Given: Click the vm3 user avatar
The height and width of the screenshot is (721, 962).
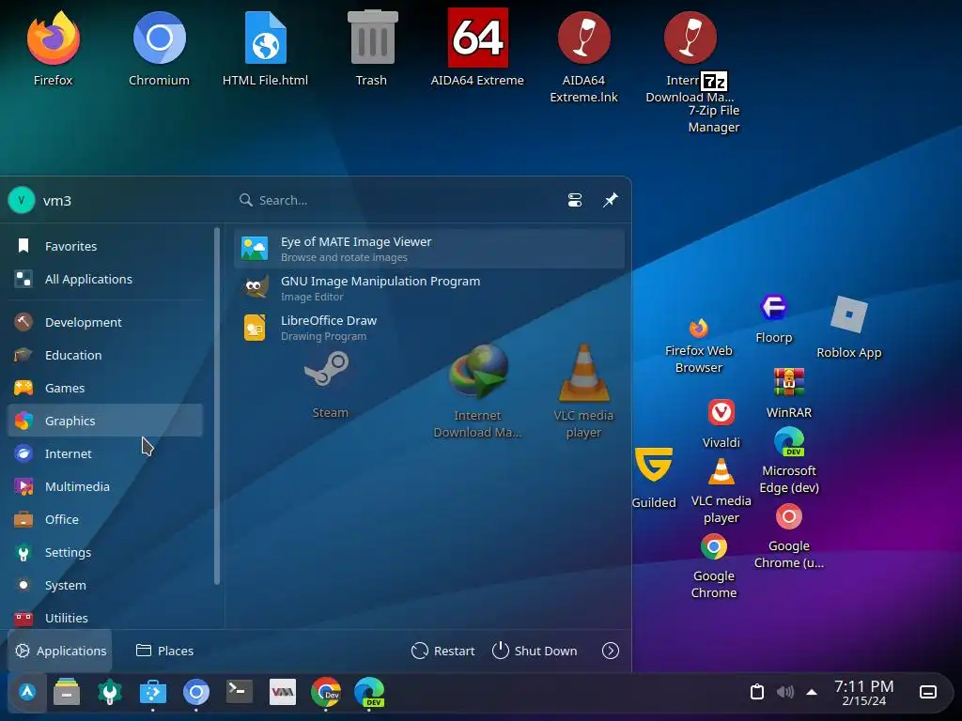Looking at the screenshot, I should [22, 200].
